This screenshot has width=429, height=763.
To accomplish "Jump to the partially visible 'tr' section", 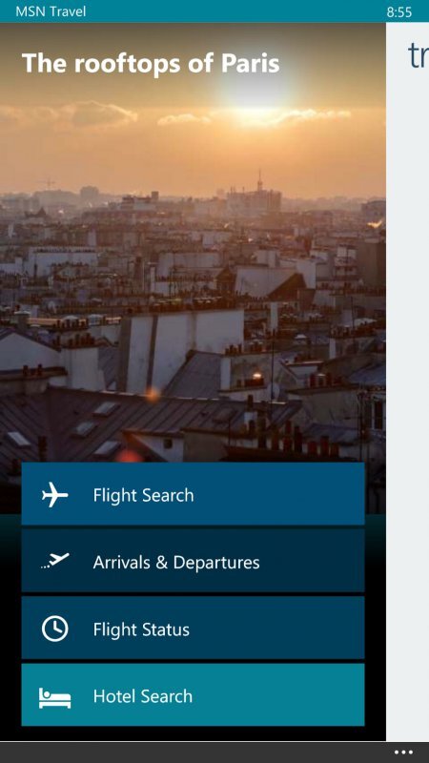I will (419, 56).
